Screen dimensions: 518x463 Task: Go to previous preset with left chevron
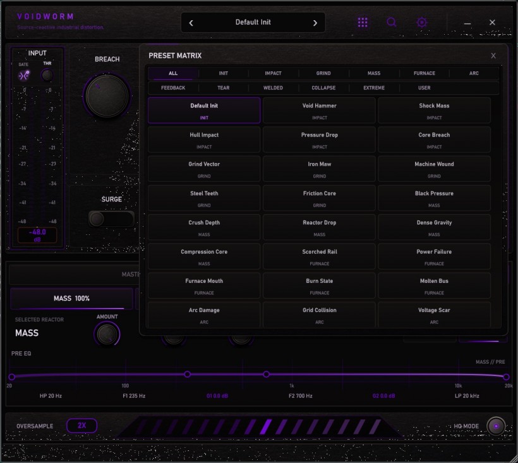(x=191, y=23)
